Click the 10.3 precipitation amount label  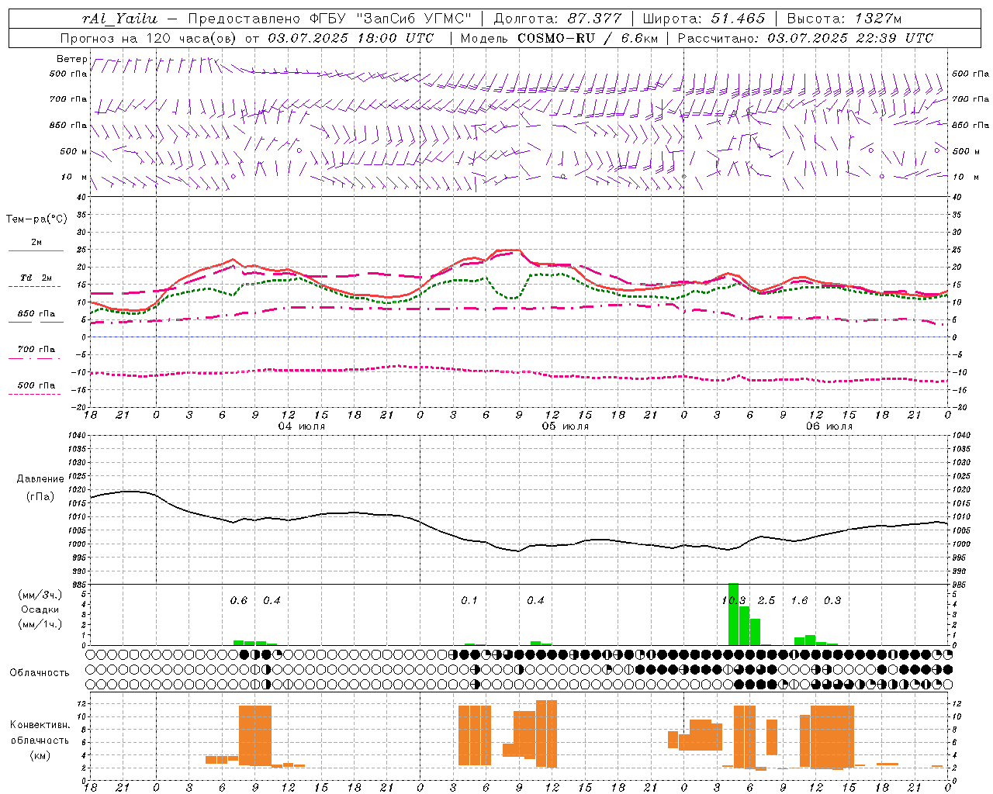tap(733, 600)
